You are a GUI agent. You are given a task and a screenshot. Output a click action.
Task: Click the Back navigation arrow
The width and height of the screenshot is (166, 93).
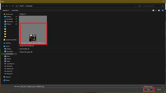tap(3, 6)
